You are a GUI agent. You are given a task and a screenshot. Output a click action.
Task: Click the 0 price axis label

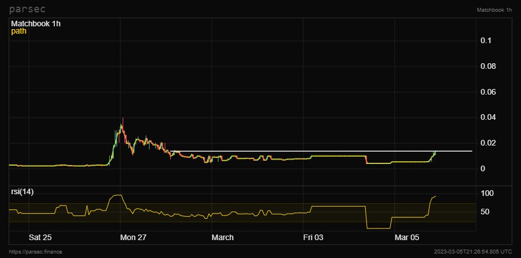coord(483,168)
